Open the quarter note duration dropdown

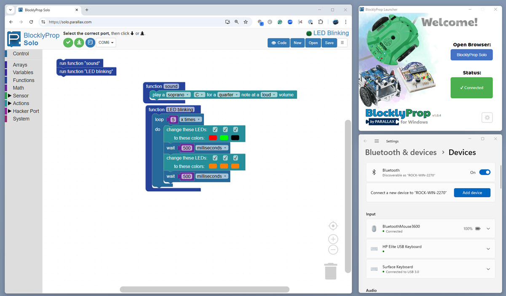229,95
